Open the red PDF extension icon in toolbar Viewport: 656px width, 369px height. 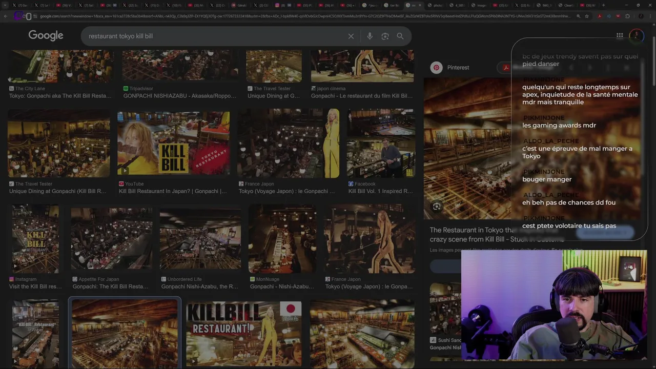pyautogui.click(x=600, y=16)
